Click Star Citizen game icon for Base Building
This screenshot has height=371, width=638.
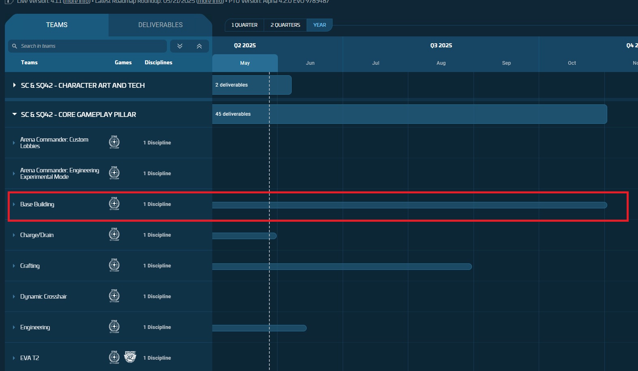click(x=114, y=204)
